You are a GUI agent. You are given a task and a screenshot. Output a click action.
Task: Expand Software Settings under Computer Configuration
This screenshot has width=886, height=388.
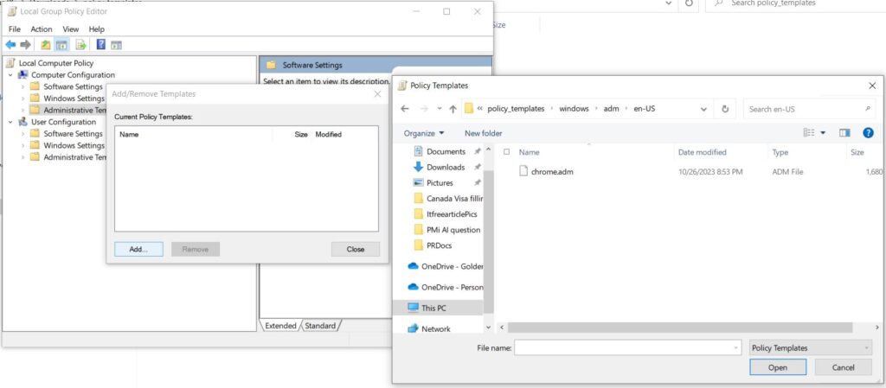(x=22, y=87)
